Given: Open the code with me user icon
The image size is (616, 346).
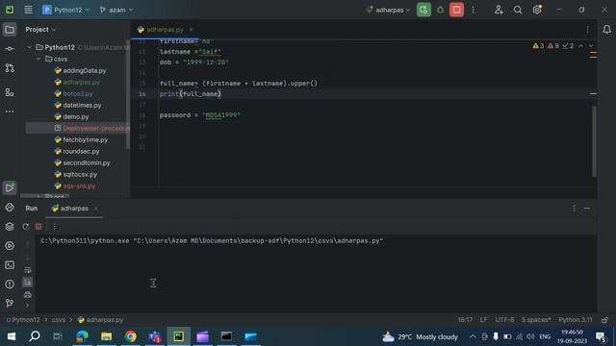Looking at the screenshot, I should click(x=499, y=10).
